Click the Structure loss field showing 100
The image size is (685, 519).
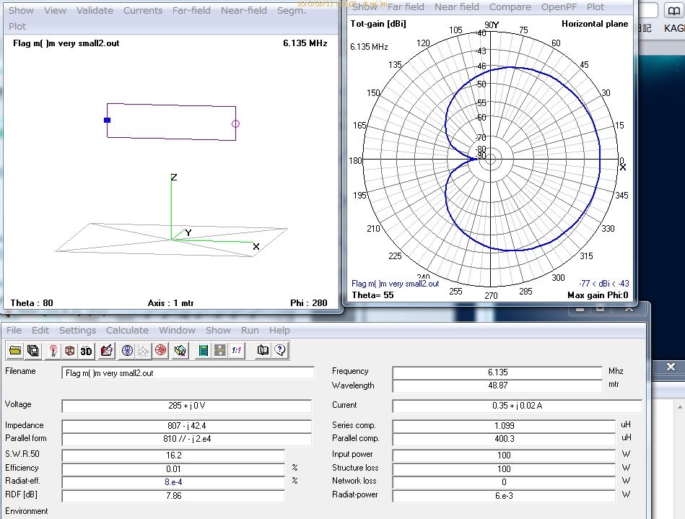tap(504, 468)
